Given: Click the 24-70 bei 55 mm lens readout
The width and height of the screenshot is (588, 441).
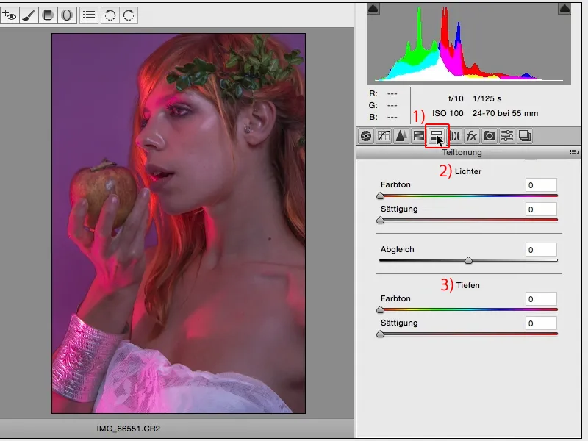Looking at the screenshot, I should click(x=505, y=113).
